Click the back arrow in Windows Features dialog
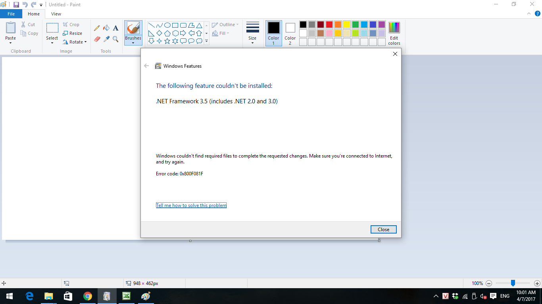The image size is (542, 304). click(146, 66)
